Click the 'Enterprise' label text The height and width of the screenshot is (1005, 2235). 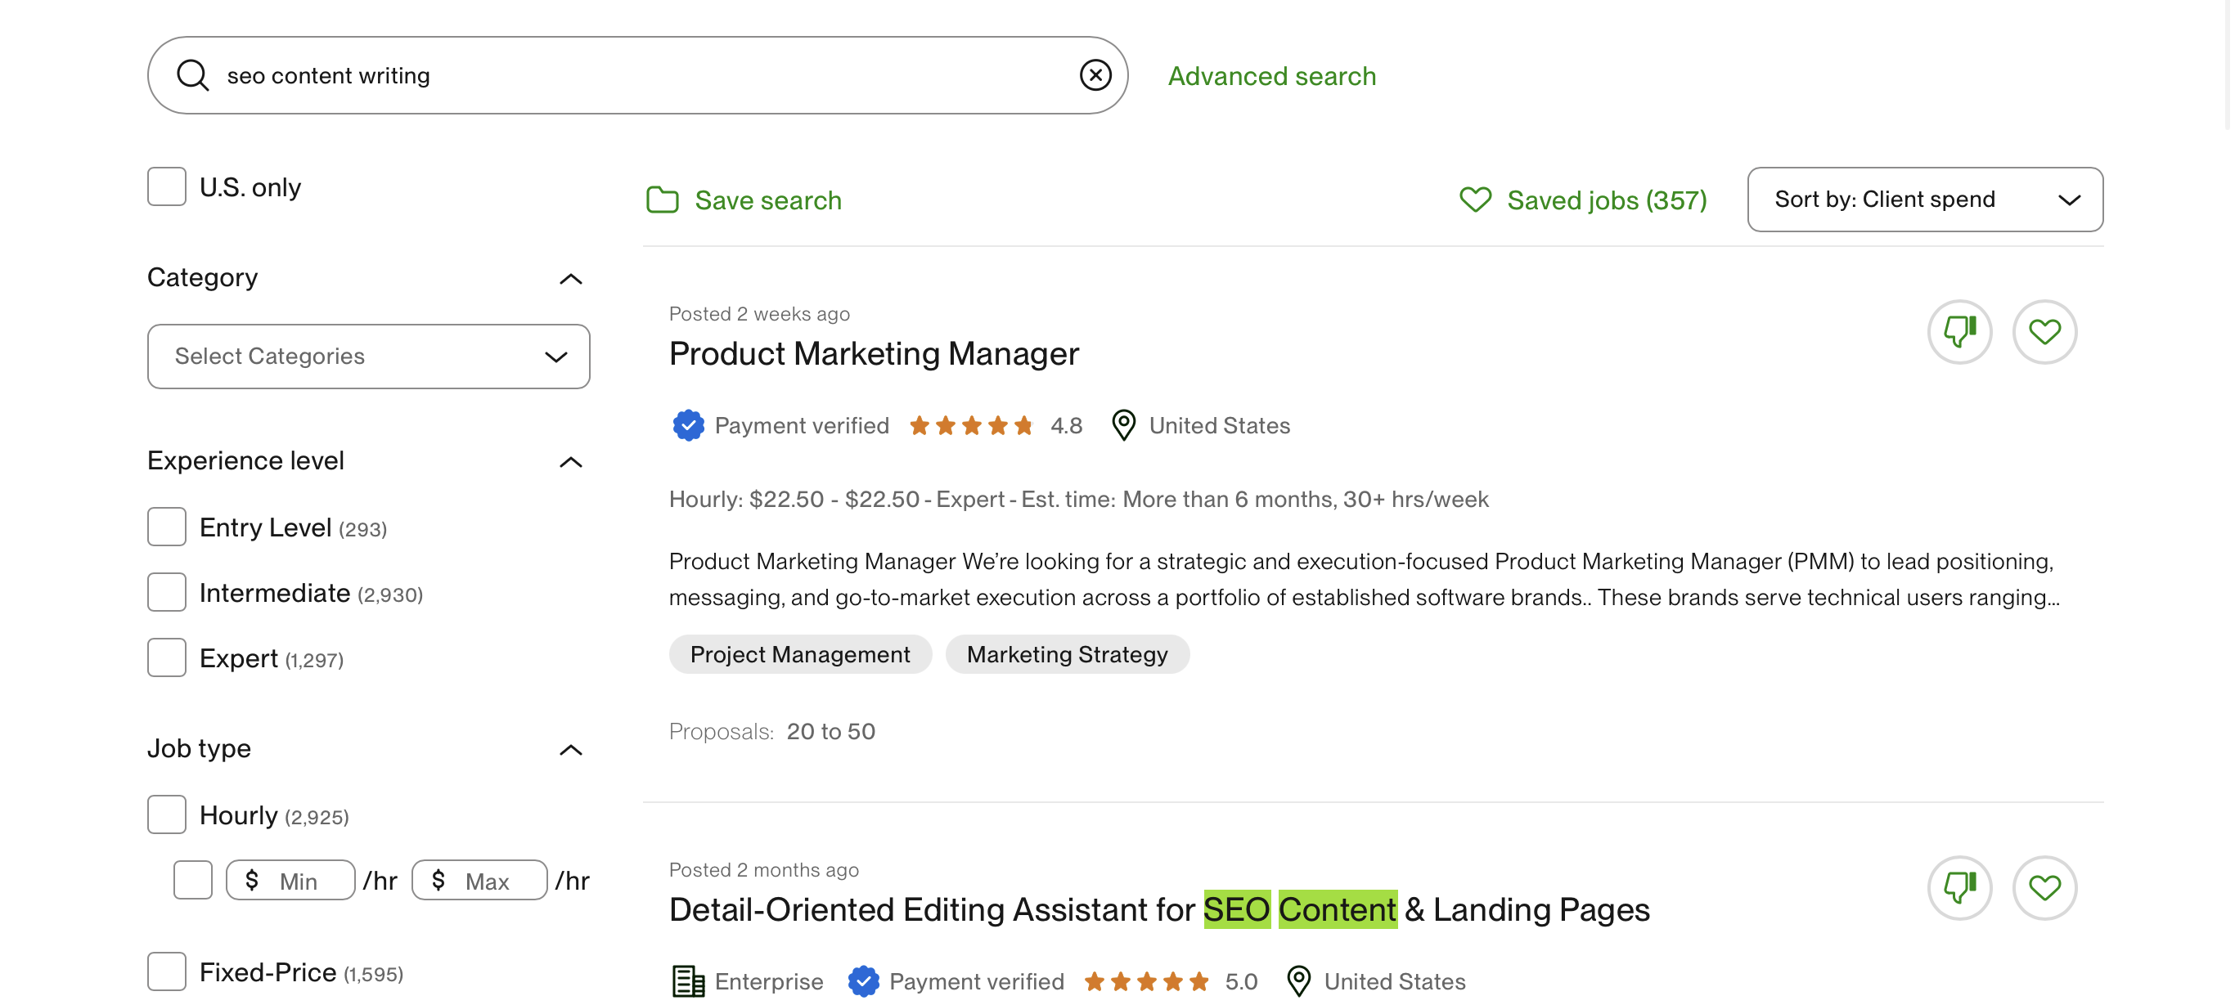click(x=769, y=981)
